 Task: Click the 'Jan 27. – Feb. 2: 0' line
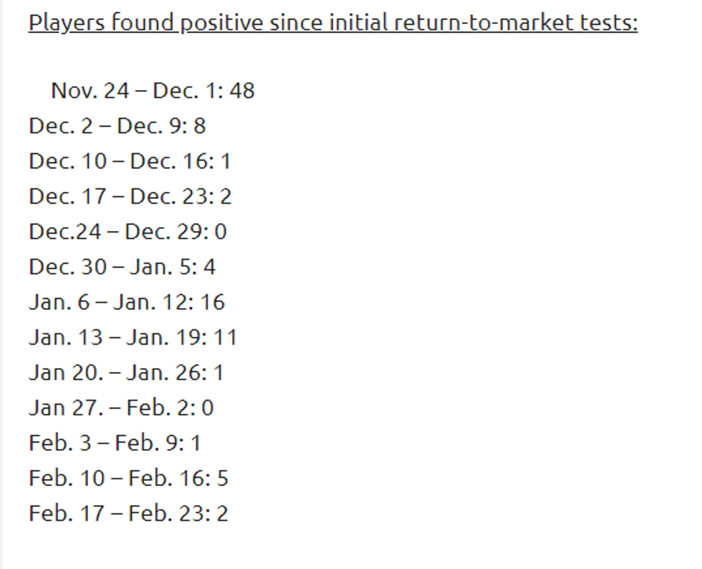click(121, 407)
